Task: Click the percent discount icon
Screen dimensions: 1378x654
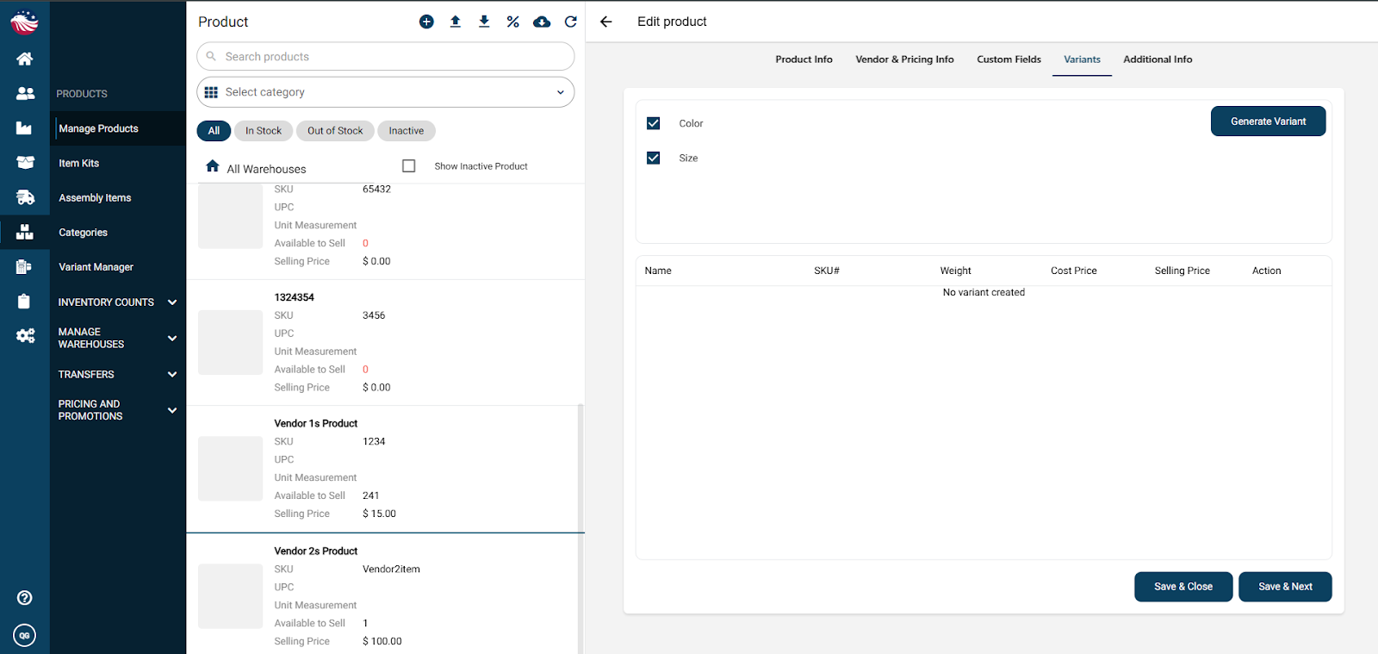Action: (x=513, y=22)
